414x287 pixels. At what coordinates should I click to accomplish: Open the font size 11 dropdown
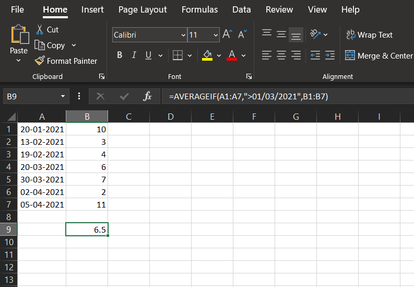tap(216, 35)
